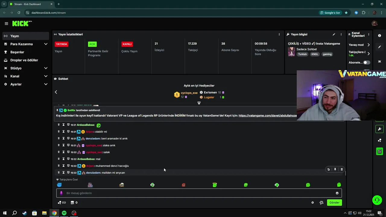The image size is (386, 217).
Task: Timeout the user on 'slaka amk' message
Action: pos(64,145)
